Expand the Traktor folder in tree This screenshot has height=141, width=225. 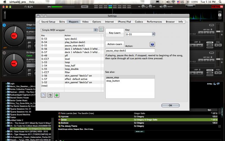(6, 117)
